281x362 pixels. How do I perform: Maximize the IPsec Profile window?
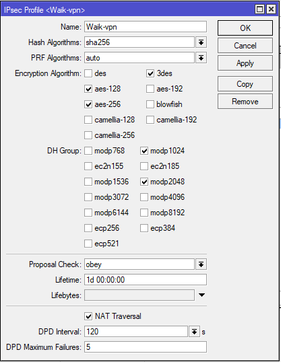pos(259,9)
